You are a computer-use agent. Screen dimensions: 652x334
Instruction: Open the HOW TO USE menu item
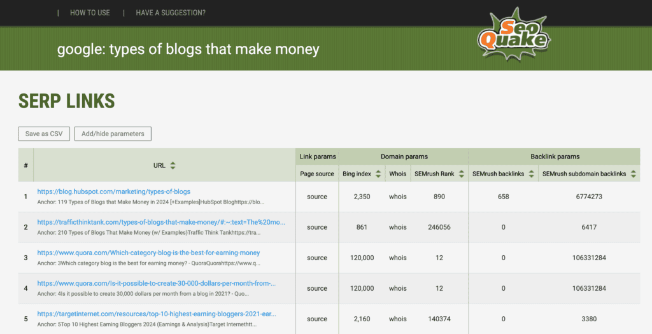click(x=90, y=13)
